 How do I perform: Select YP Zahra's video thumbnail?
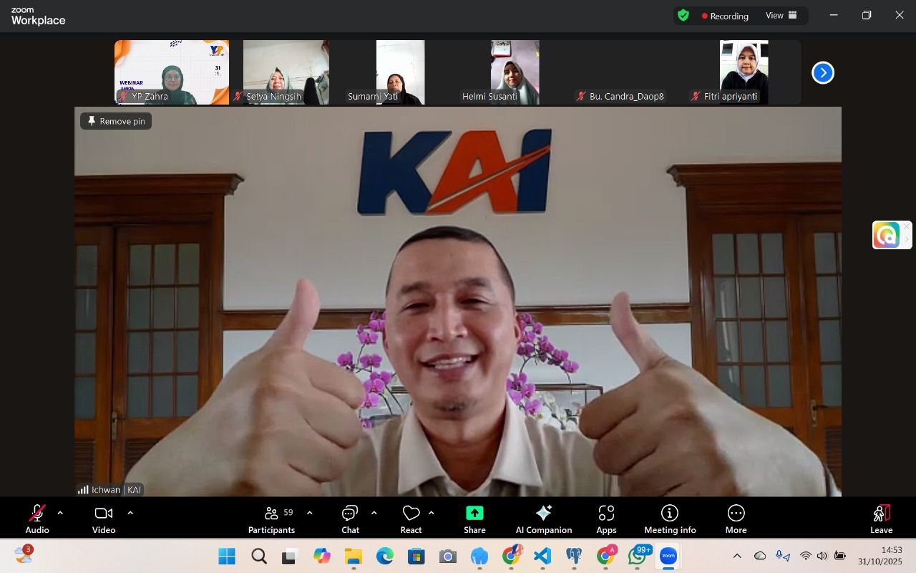tap(172, 72)
